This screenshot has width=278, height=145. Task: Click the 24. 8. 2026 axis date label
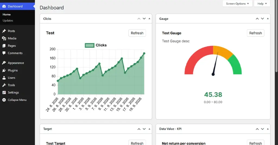pyautogui.click(x=52, y=105)
